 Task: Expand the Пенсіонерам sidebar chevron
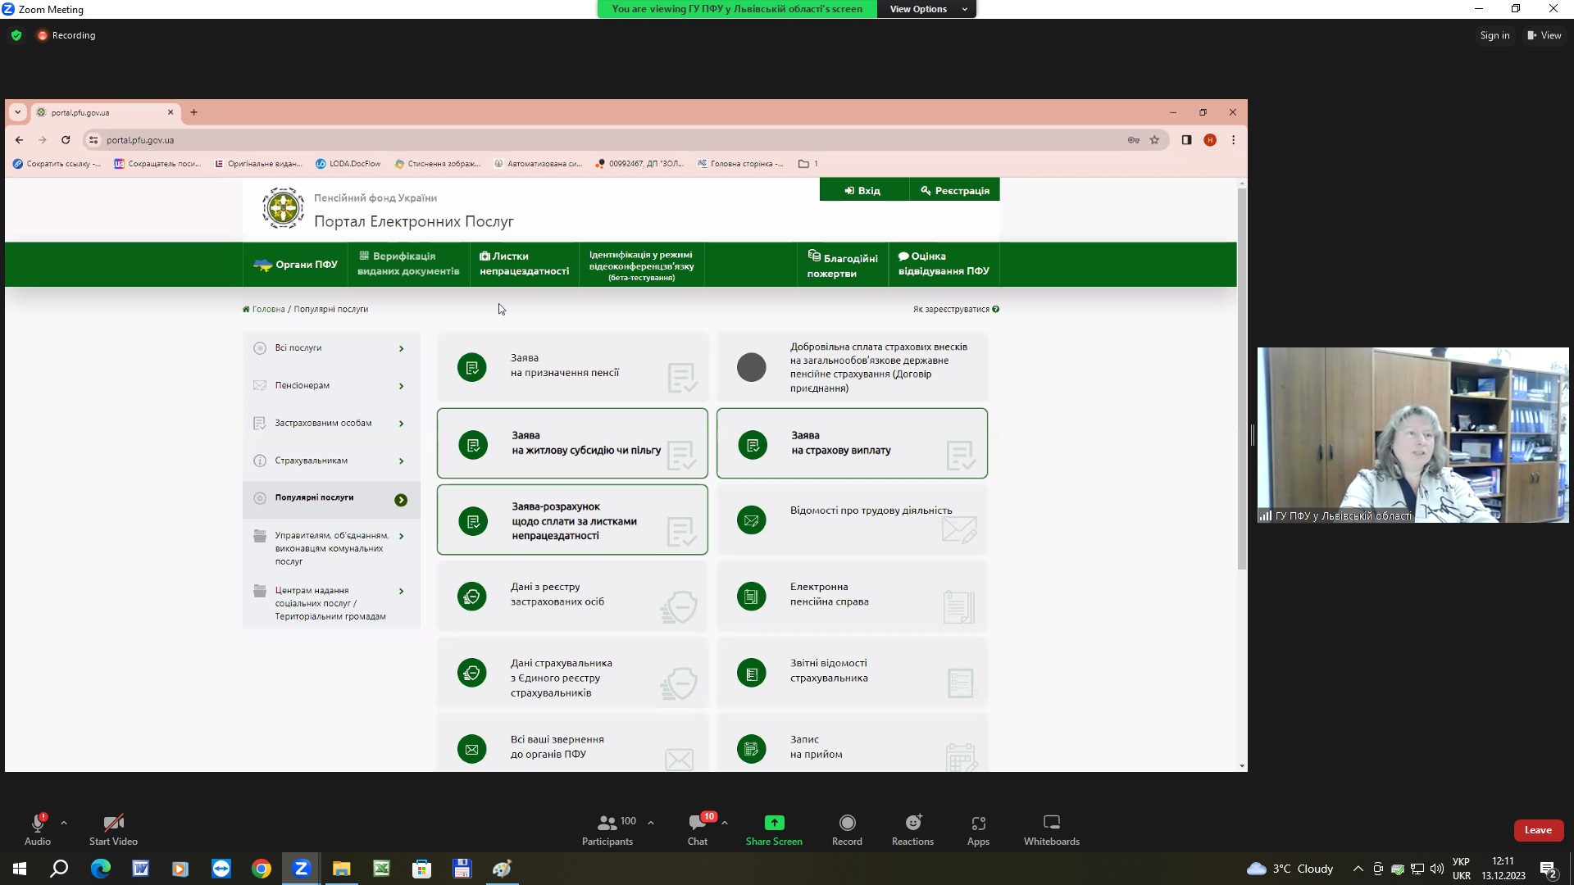401,386
